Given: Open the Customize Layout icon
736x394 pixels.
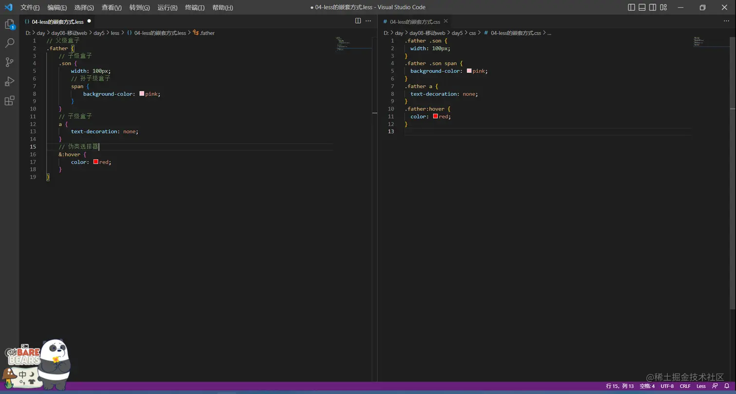Looking at the screenshot, I should pyautogui.click(x=663, y=7).
